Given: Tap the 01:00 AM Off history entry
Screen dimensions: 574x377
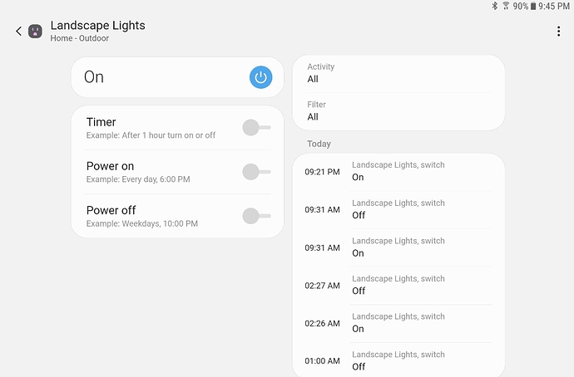Looking at the screenshot, I should [398, 360].
